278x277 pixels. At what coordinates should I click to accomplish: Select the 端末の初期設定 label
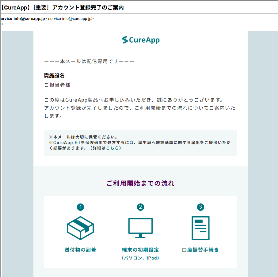click(140, 250)
